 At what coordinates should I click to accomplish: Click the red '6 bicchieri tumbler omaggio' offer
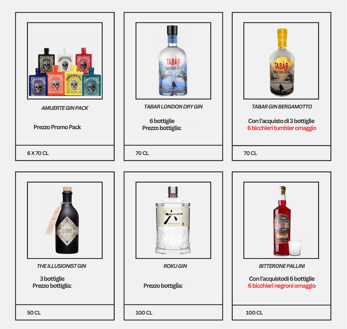tap(282, 128)
